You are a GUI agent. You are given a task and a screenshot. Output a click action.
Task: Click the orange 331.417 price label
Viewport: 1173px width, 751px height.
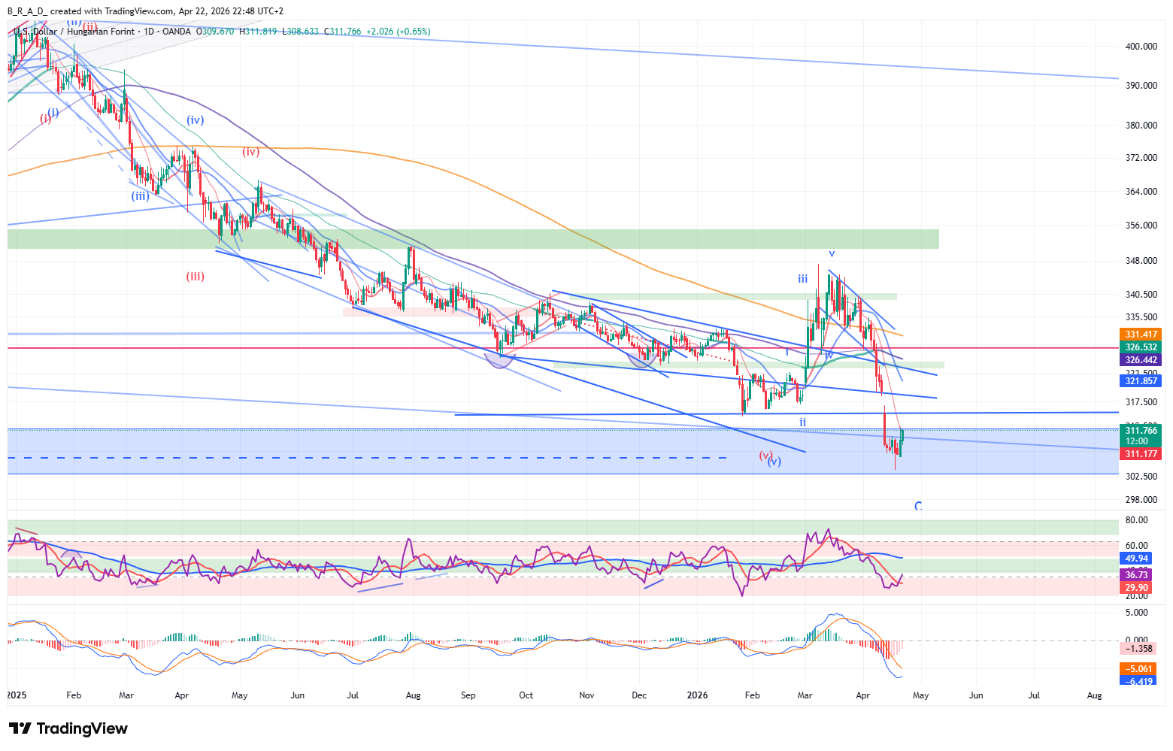[x=1141, y=335]
